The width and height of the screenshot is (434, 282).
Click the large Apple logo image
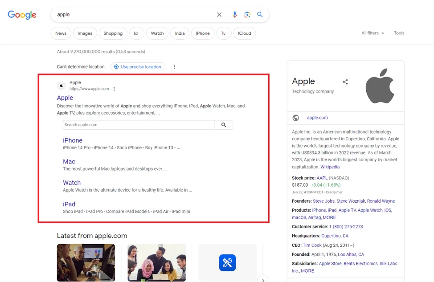[x=380, y=86]
